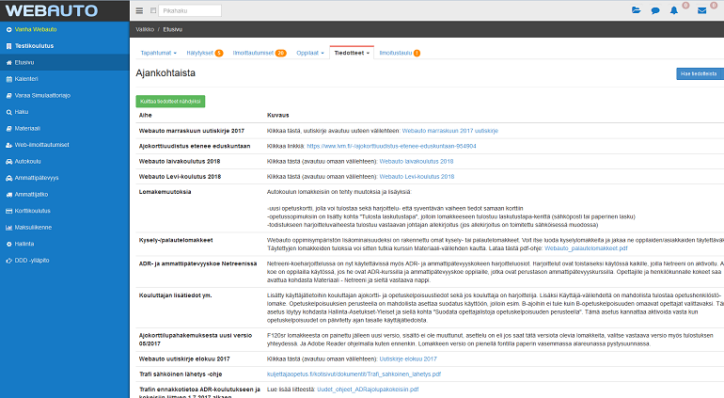Click into the Pikahaku search field
Screen dimensions: 724x398
pyautogui.click(x=191, y=10)
